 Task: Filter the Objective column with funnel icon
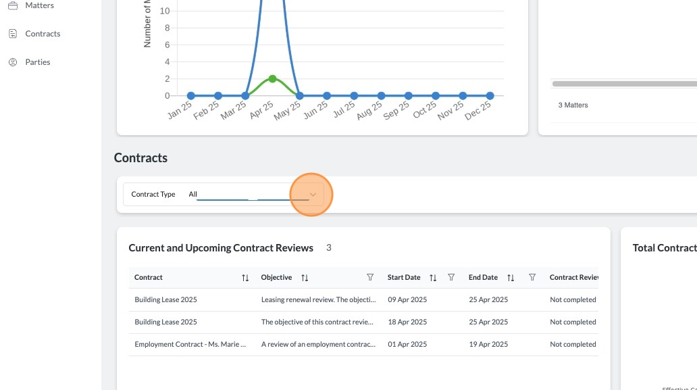coord(370,277)
